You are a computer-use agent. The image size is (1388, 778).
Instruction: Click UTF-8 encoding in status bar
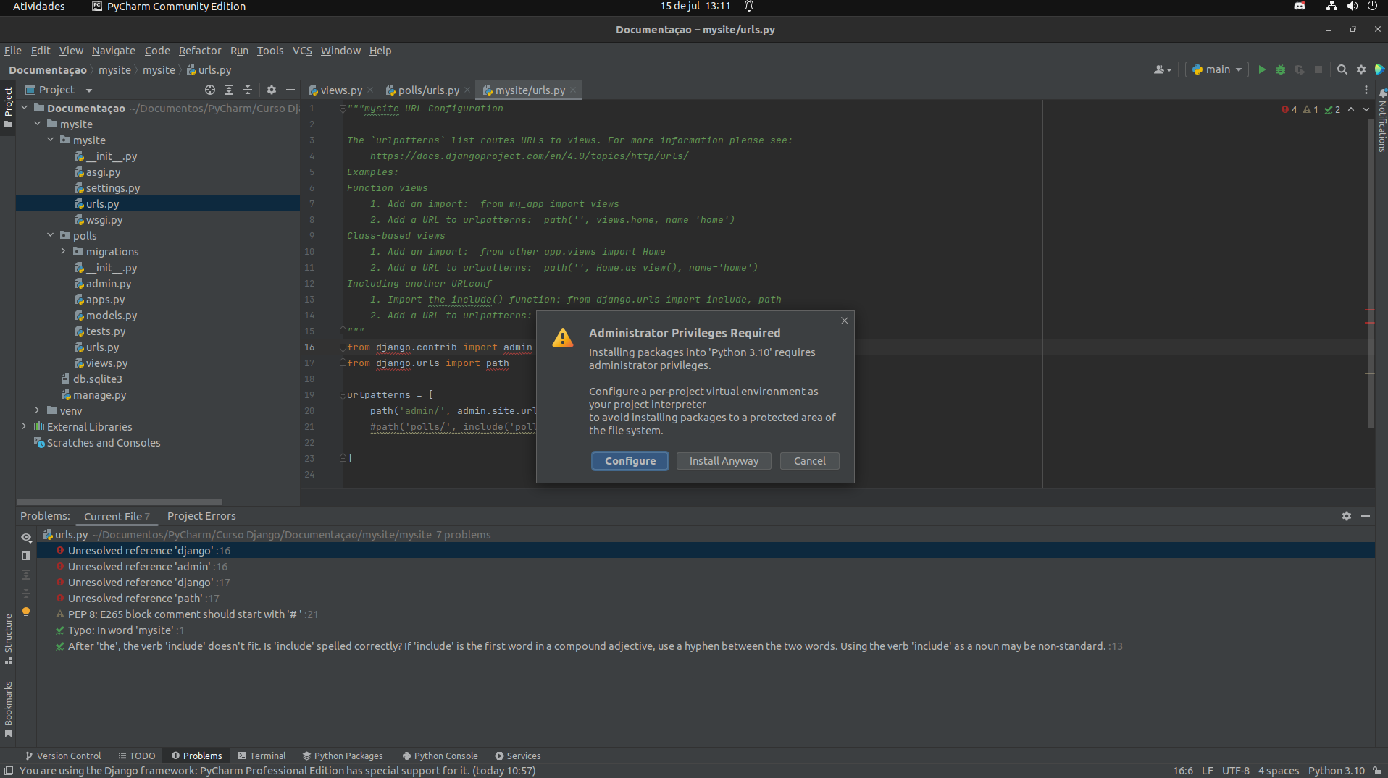click(x=1235, y=771)
